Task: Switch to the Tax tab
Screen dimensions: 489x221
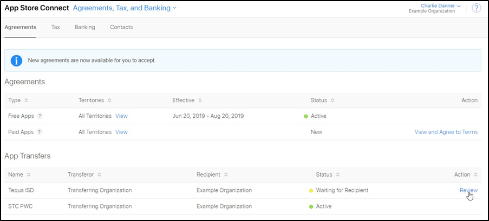Action: point(55,27)
